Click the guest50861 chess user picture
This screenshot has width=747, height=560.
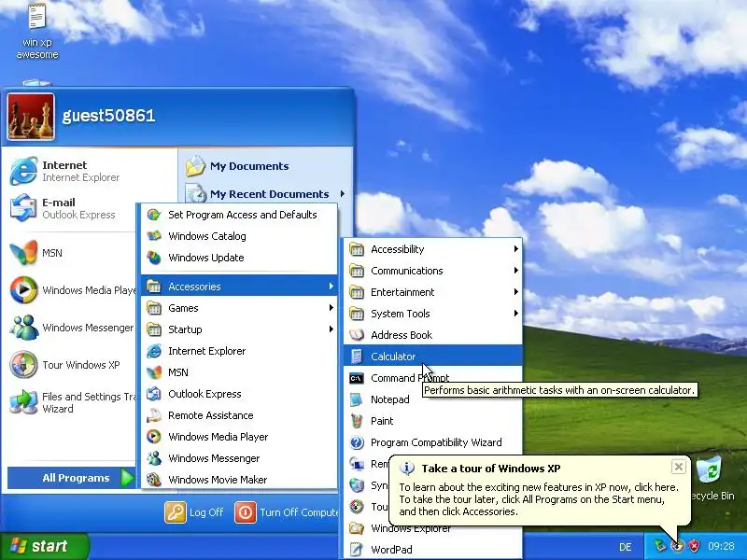tap(31, 117)
